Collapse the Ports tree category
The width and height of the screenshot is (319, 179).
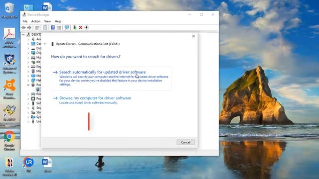[x=28, y=85]
